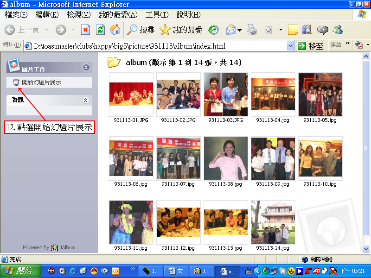Click the JAlbum link in sidebar footer
371x278 pixels.
point(65,247)
